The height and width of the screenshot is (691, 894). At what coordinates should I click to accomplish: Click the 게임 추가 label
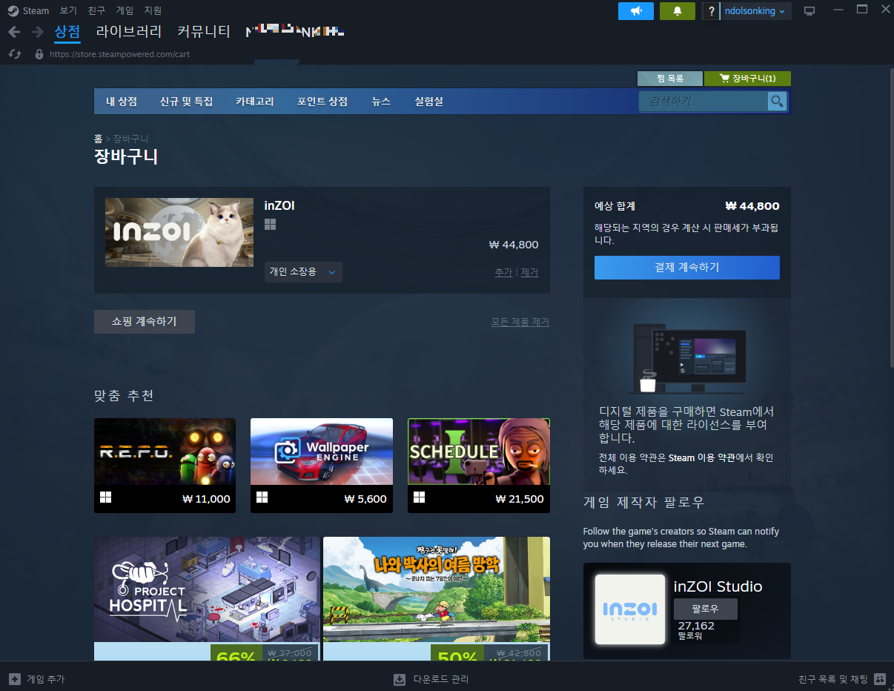[46, 679]
